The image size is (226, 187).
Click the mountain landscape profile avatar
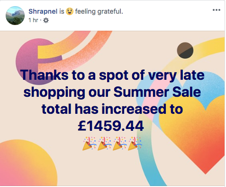[x=15, y=16]
